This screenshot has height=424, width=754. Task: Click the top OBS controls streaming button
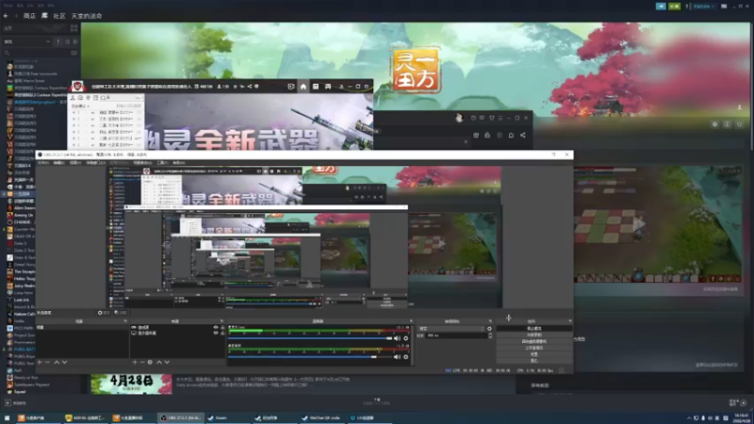click(534, 328)
